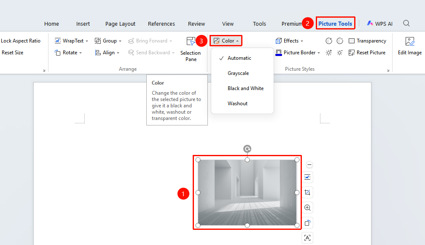Click the extract text icon beside the picture
The height and width of the screenshot is (245, 425).
[307, 238]
